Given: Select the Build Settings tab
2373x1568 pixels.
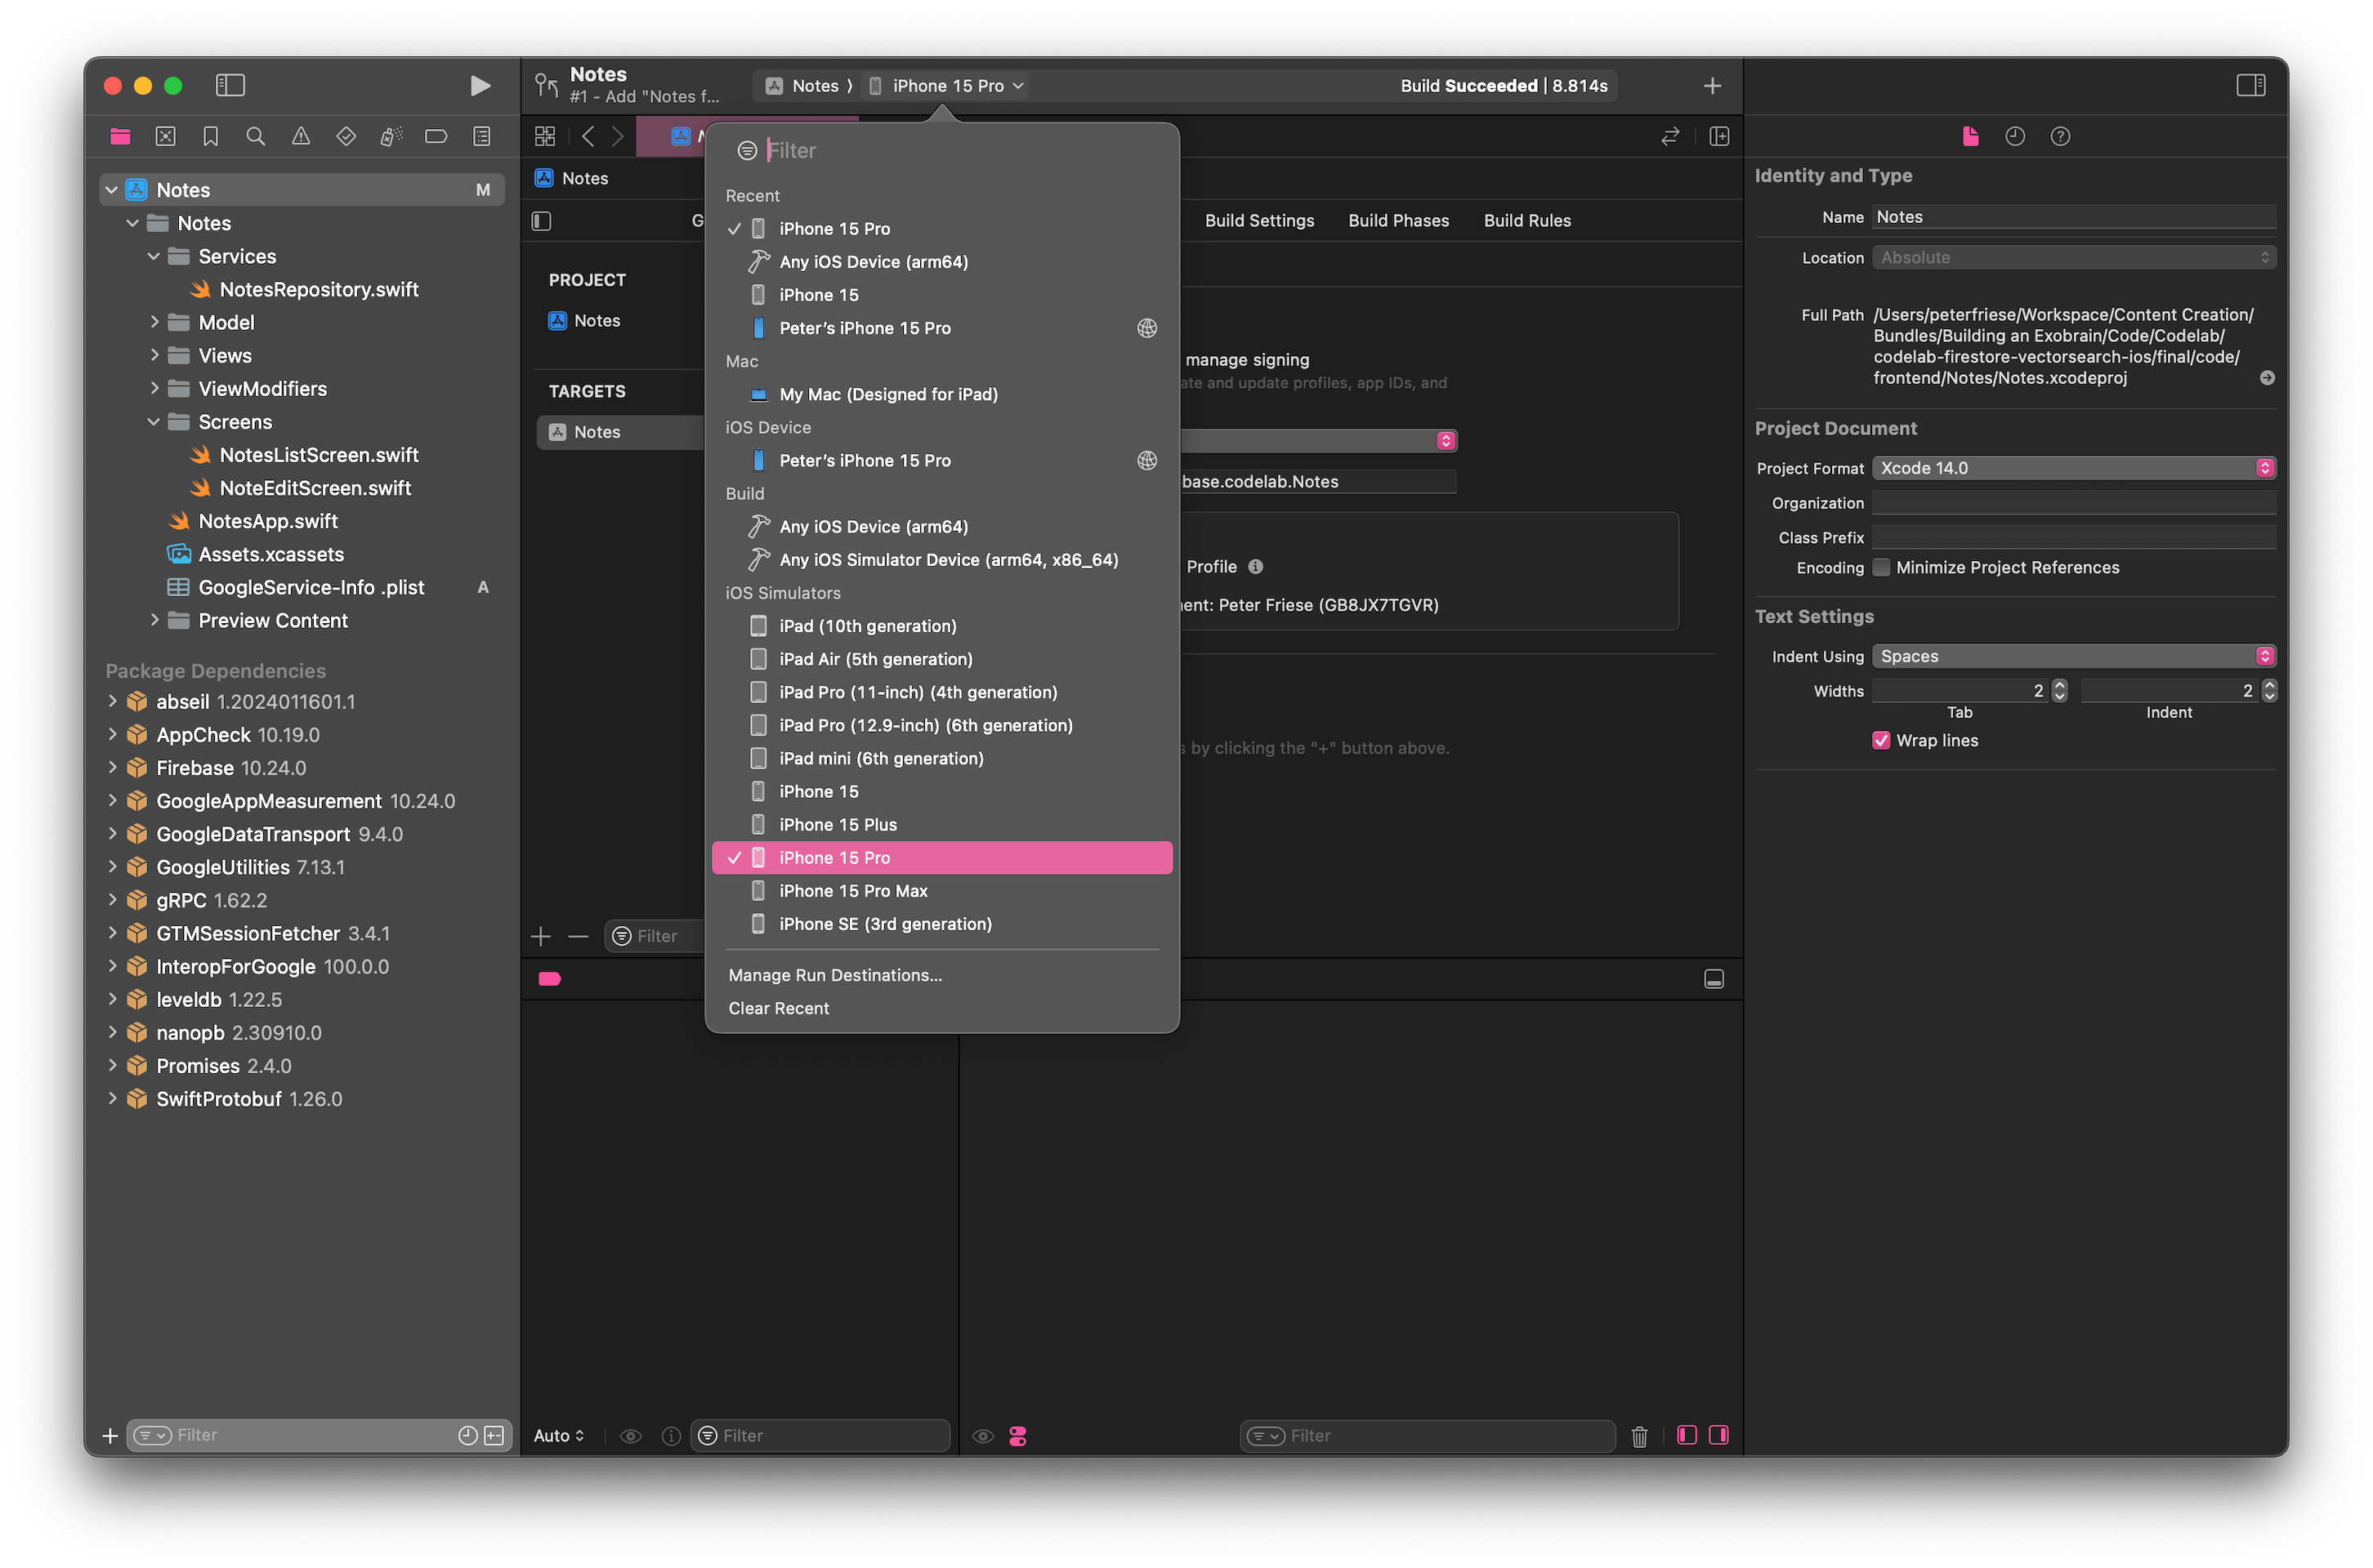Looking at the screenshot, I should click(1258, 219).
